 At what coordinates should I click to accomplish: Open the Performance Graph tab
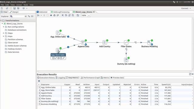click(90, 78)
